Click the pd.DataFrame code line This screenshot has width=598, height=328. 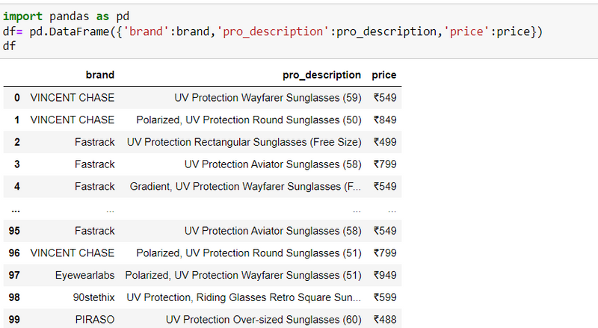(272, 31)
